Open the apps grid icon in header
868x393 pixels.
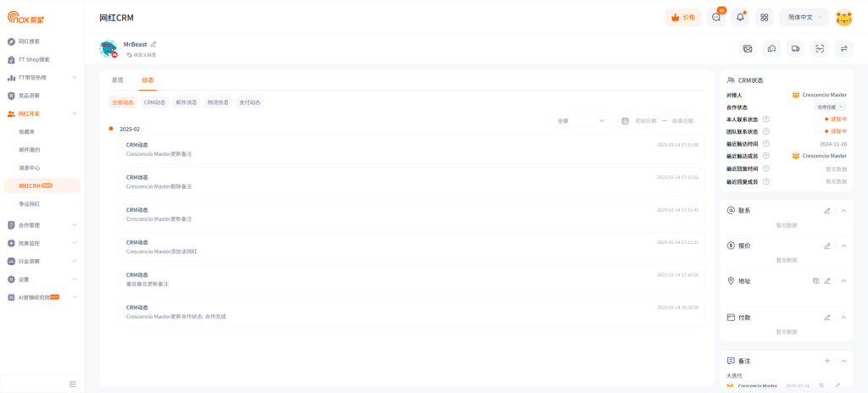[765, 17]
